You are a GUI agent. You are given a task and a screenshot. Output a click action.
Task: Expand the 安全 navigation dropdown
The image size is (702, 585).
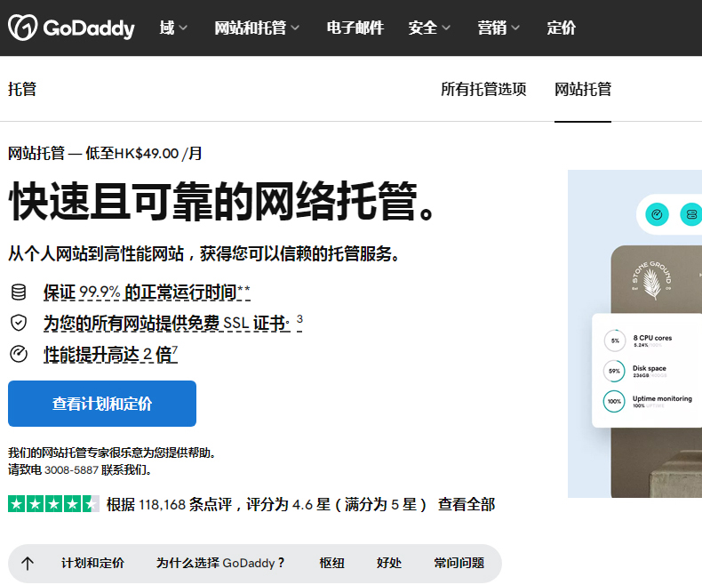[x=429, y=28]
